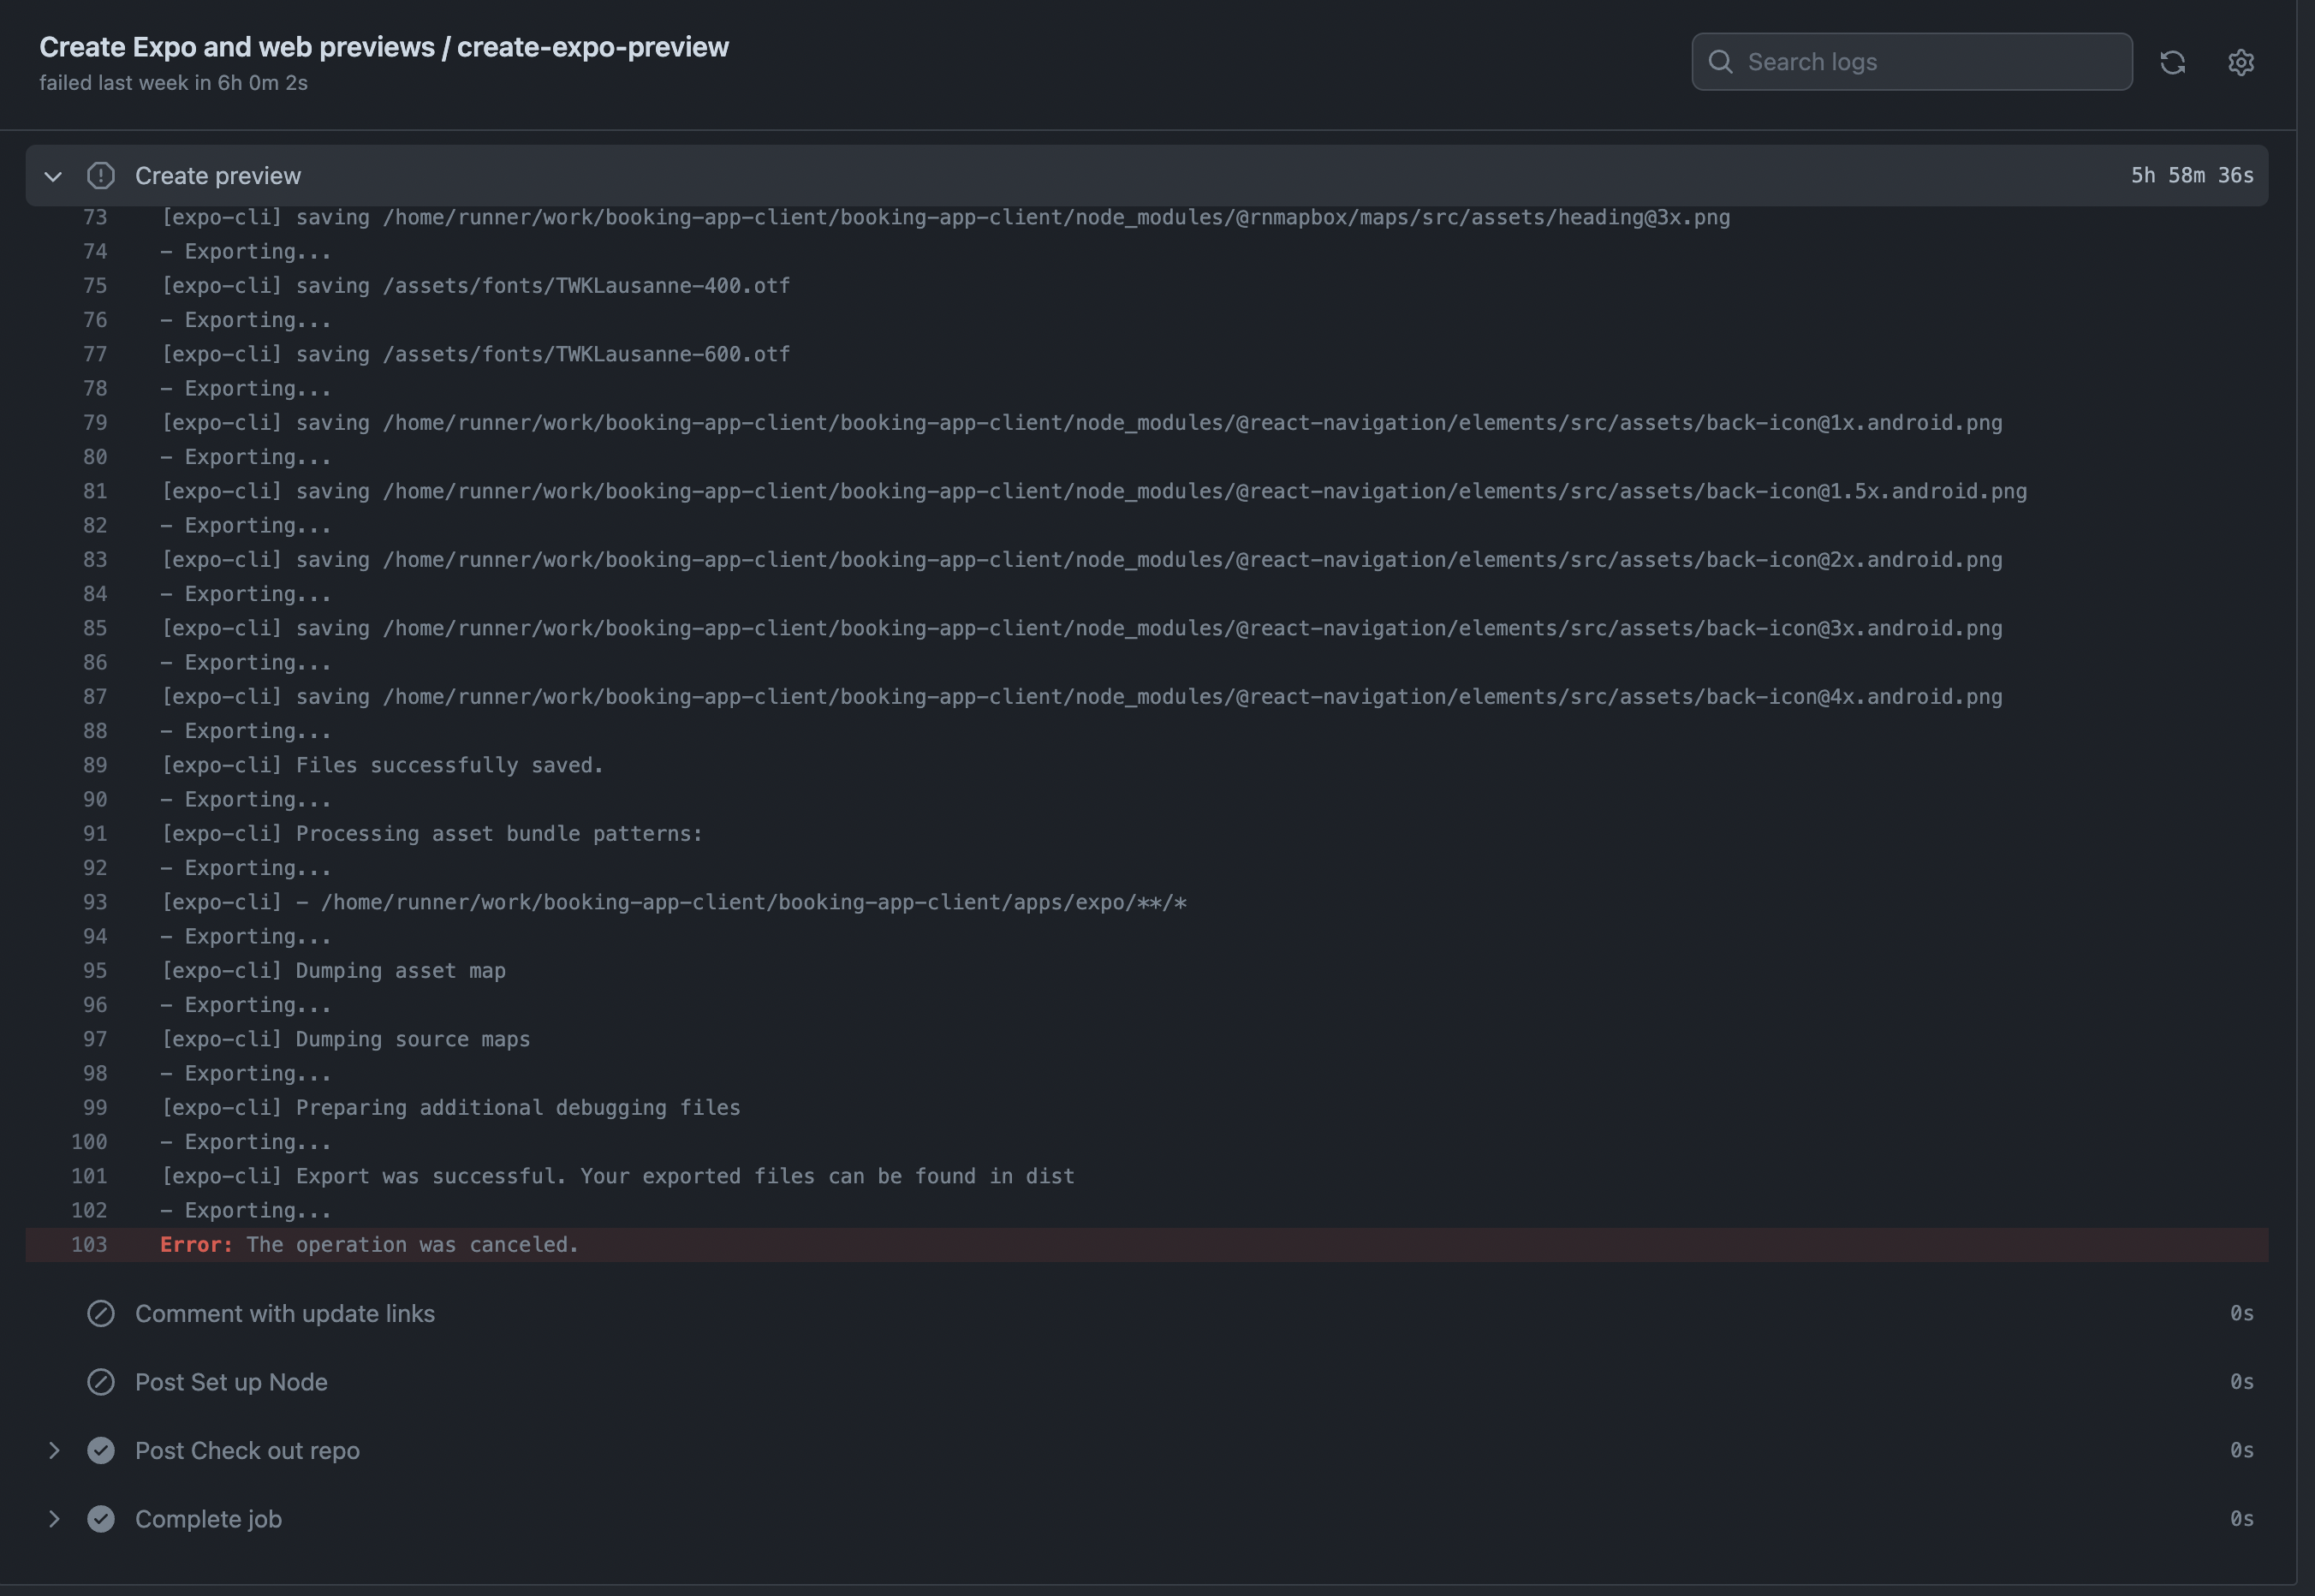
Task: Click the Complete job step label
Action: coord(208,1518)
